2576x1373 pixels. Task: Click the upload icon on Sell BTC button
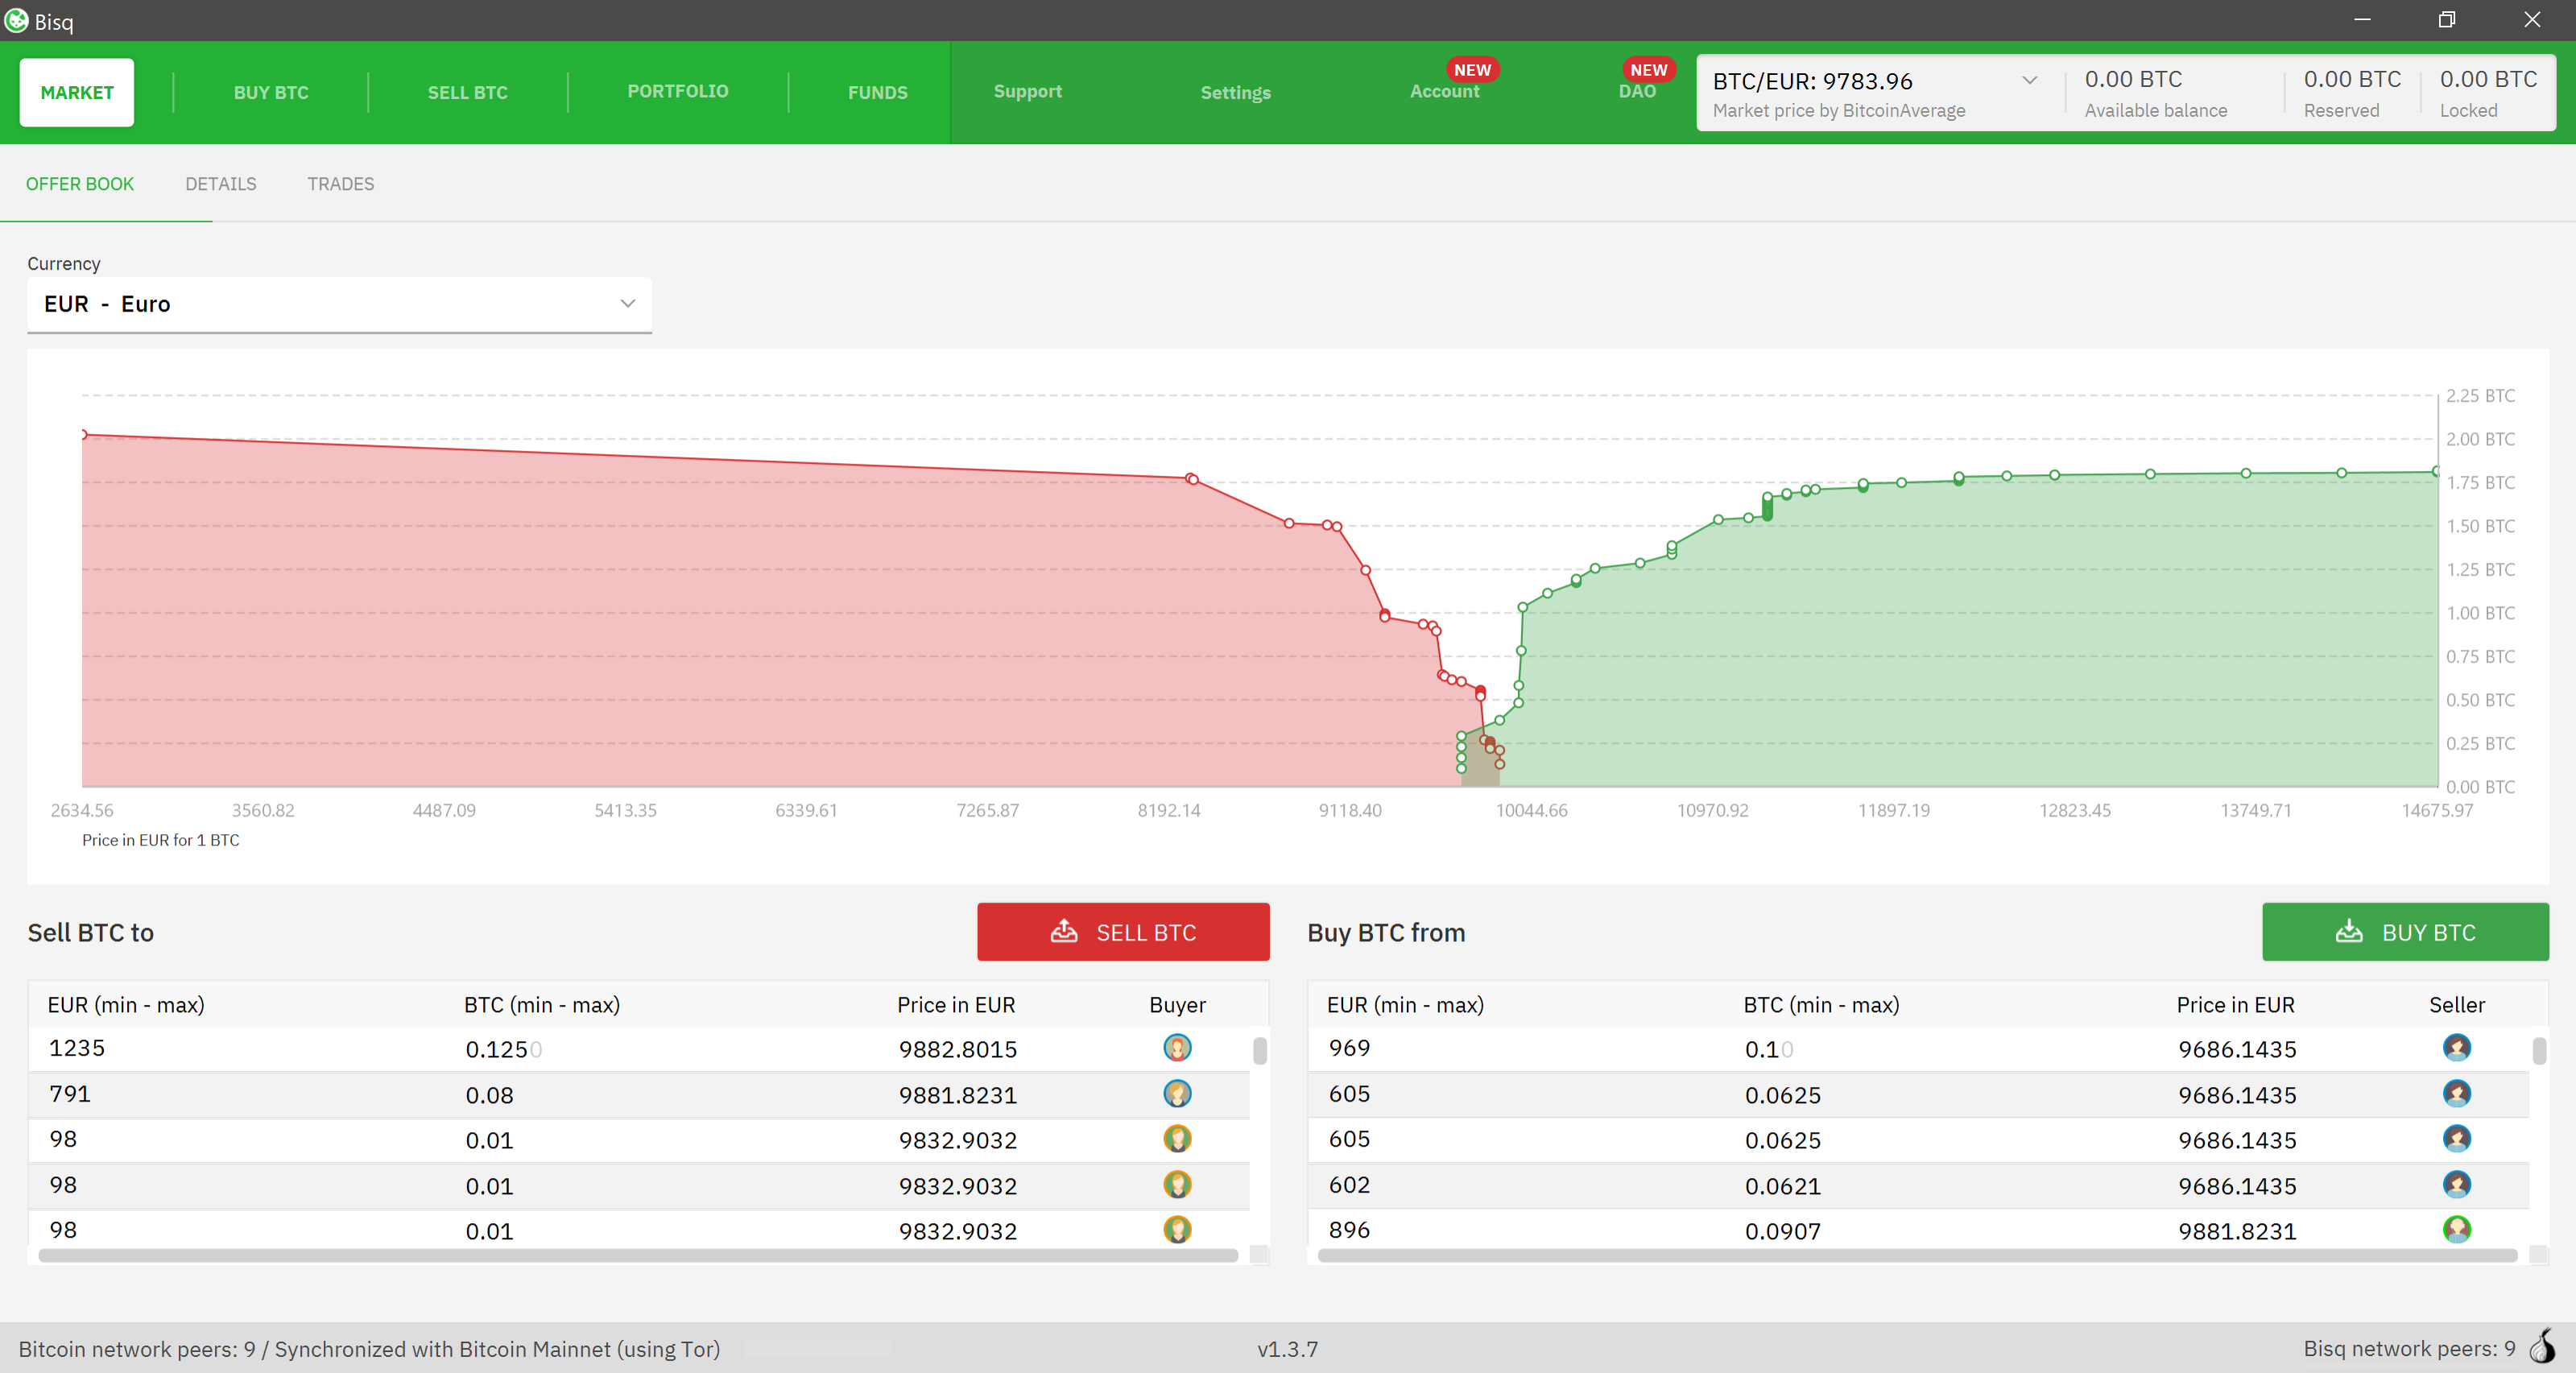click(1064, 931)
